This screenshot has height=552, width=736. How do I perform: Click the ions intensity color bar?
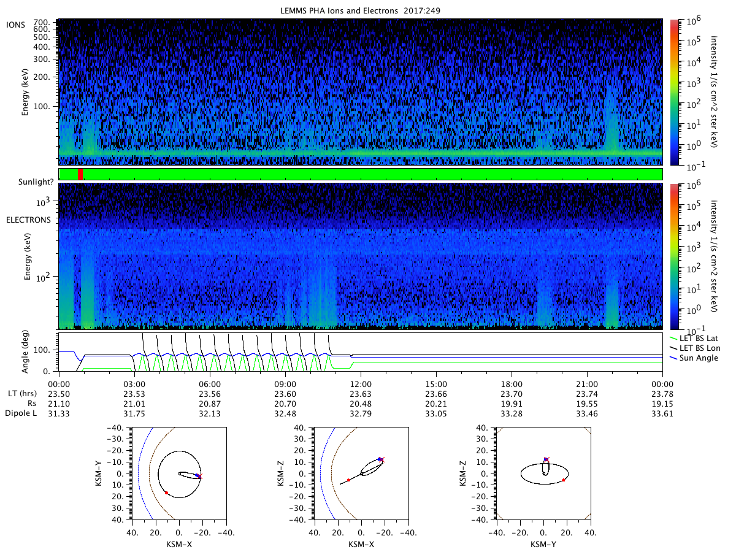[x=675, y=92]
